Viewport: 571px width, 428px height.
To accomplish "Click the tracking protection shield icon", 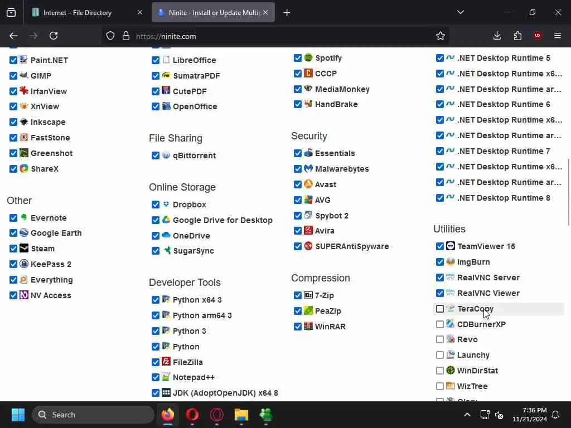I will point(110,36).
